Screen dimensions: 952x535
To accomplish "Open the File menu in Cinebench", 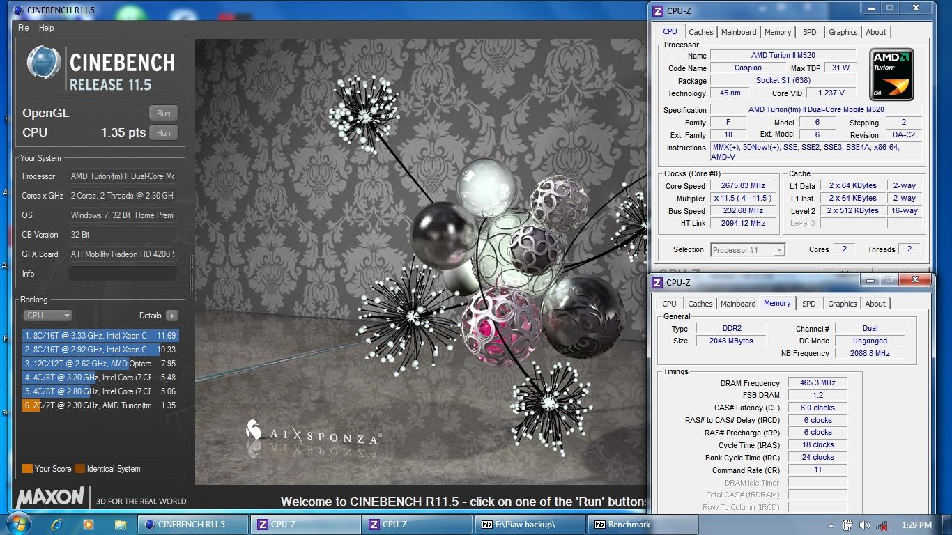I will point(24,28).
